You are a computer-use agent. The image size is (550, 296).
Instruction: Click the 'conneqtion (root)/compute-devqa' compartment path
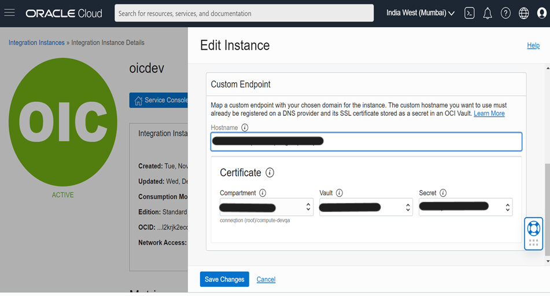[254, 221]
